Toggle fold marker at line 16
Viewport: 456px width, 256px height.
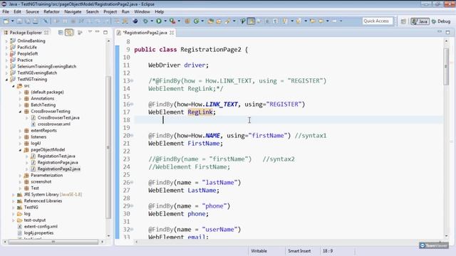(x=132, y=104)
